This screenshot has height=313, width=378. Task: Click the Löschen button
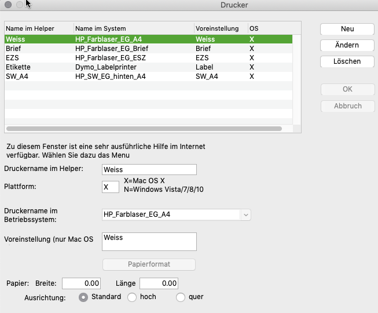(x=347, y=61)
